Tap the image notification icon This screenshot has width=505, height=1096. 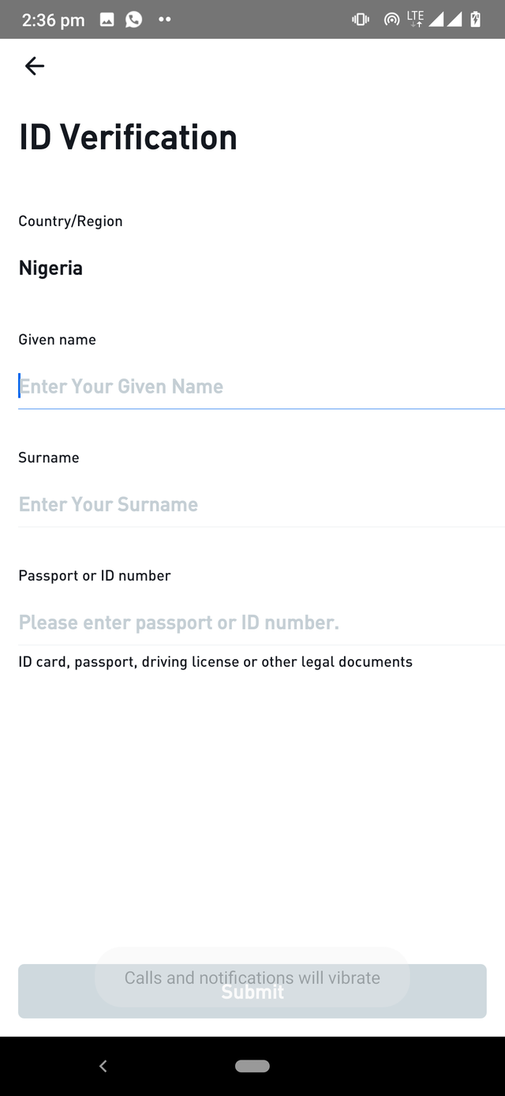pyautogui.click(x=107, y=20)
